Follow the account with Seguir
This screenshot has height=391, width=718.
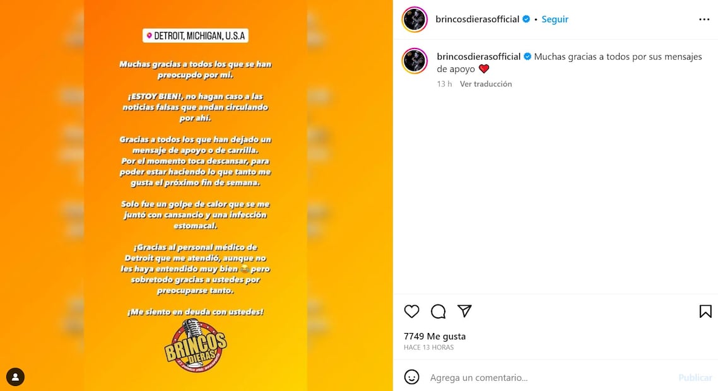click(555, 19)
